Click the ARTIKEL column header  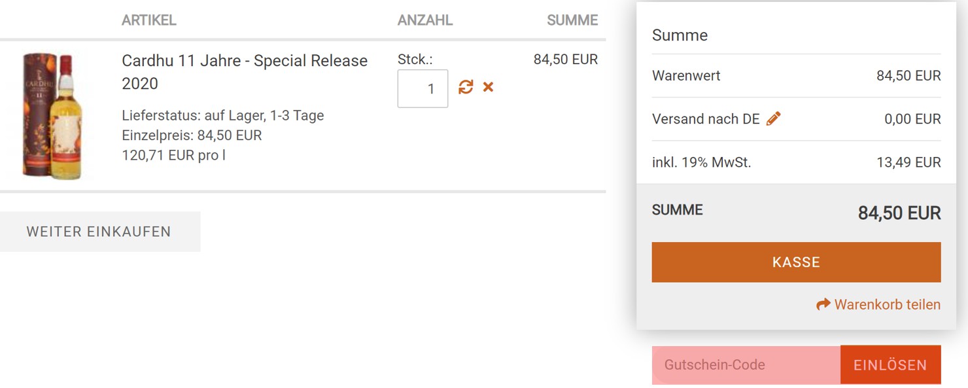[x=149, y=20]
